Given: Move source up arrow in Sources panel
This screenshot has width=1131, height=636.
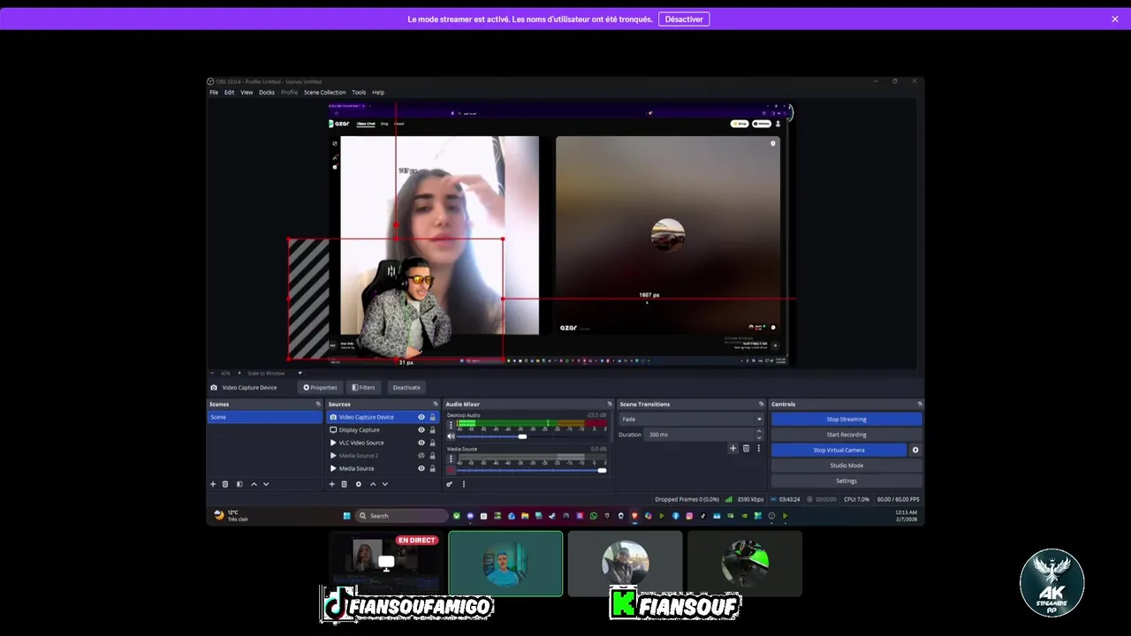Looking at the screenshot, I should click(373, 484).
